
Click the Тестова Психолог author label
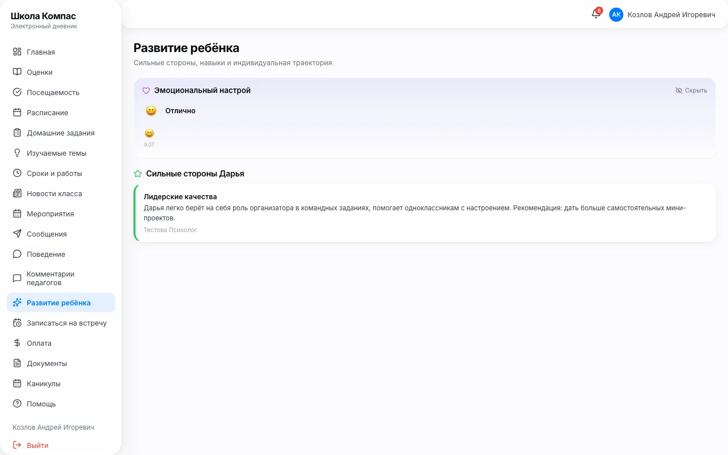click(x=170, y=230)
